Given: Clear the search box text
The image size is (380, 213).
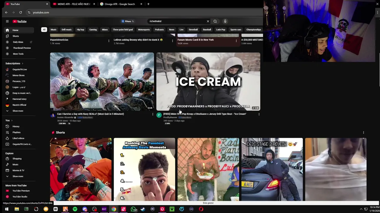Looking at the screenshot, I should tap(208, 21).
